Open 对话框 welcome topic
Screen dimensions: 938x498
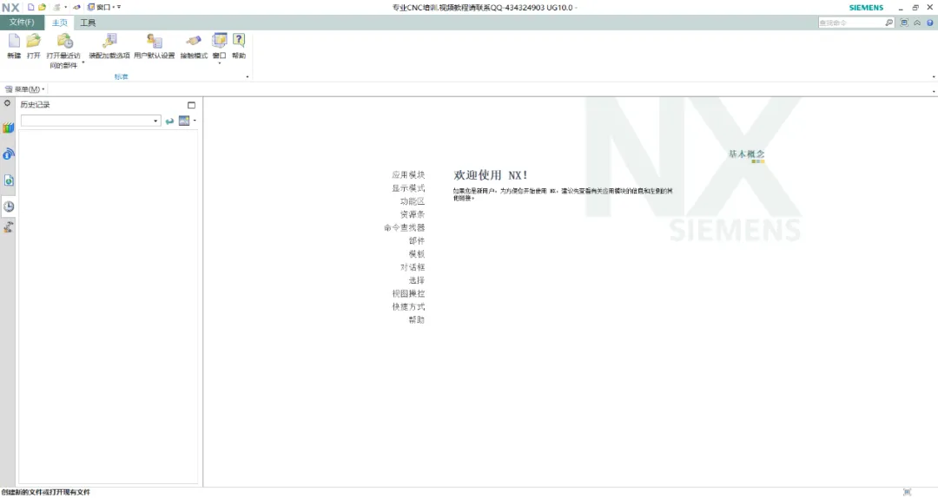[413, 266]
